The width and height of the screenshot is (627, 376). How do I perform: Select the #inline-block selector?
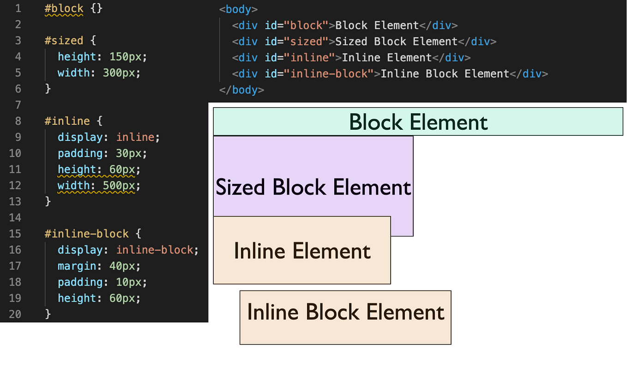[86, 234]
